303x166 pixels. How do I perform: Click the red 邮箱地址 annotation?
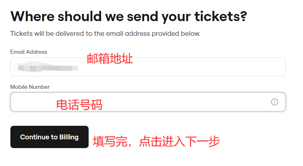(110, 59)
